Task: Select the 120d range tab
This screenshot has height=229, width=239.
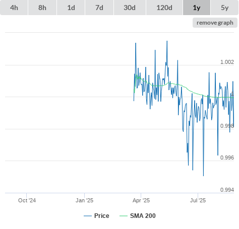Action: 164,8
